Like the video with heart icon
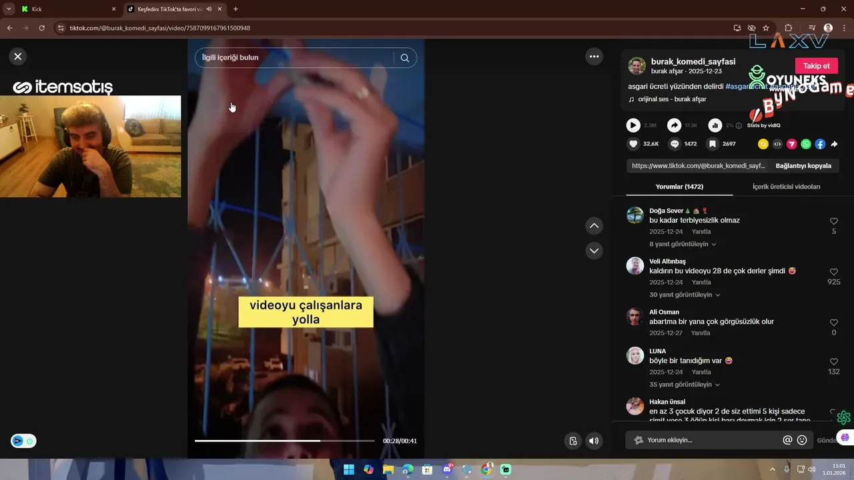The width and height of the screenshot is (854, 480). tap(633, 144)
